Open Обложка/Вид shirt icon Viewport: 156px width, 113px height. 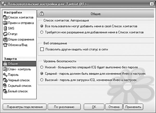[5, 45]
